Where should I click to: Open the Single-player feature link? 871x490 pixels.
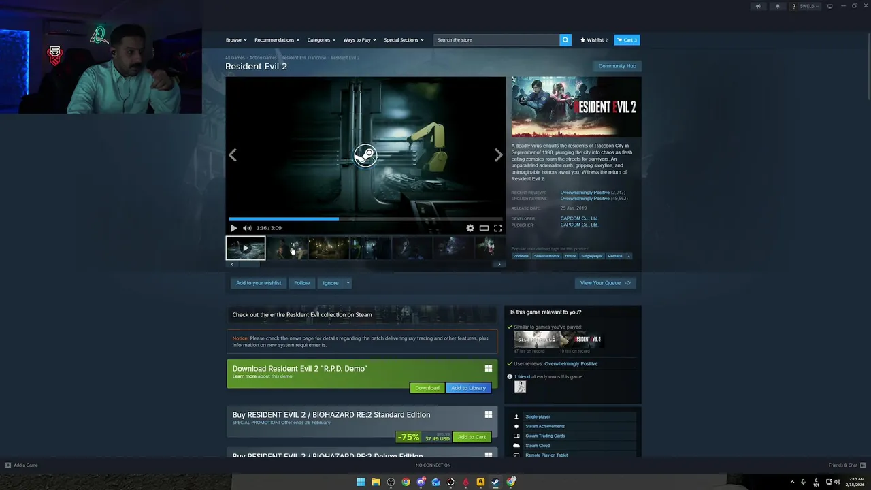point(538,417)
